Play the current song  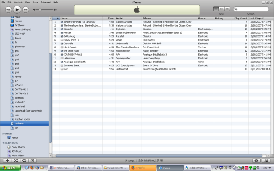tap(17, 9)
